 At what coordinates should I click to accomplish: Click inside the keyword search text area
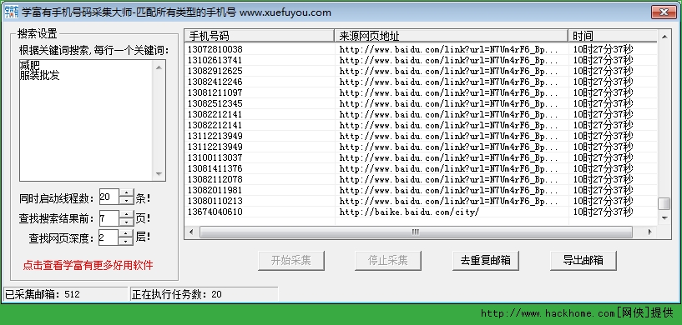(86, 120)
